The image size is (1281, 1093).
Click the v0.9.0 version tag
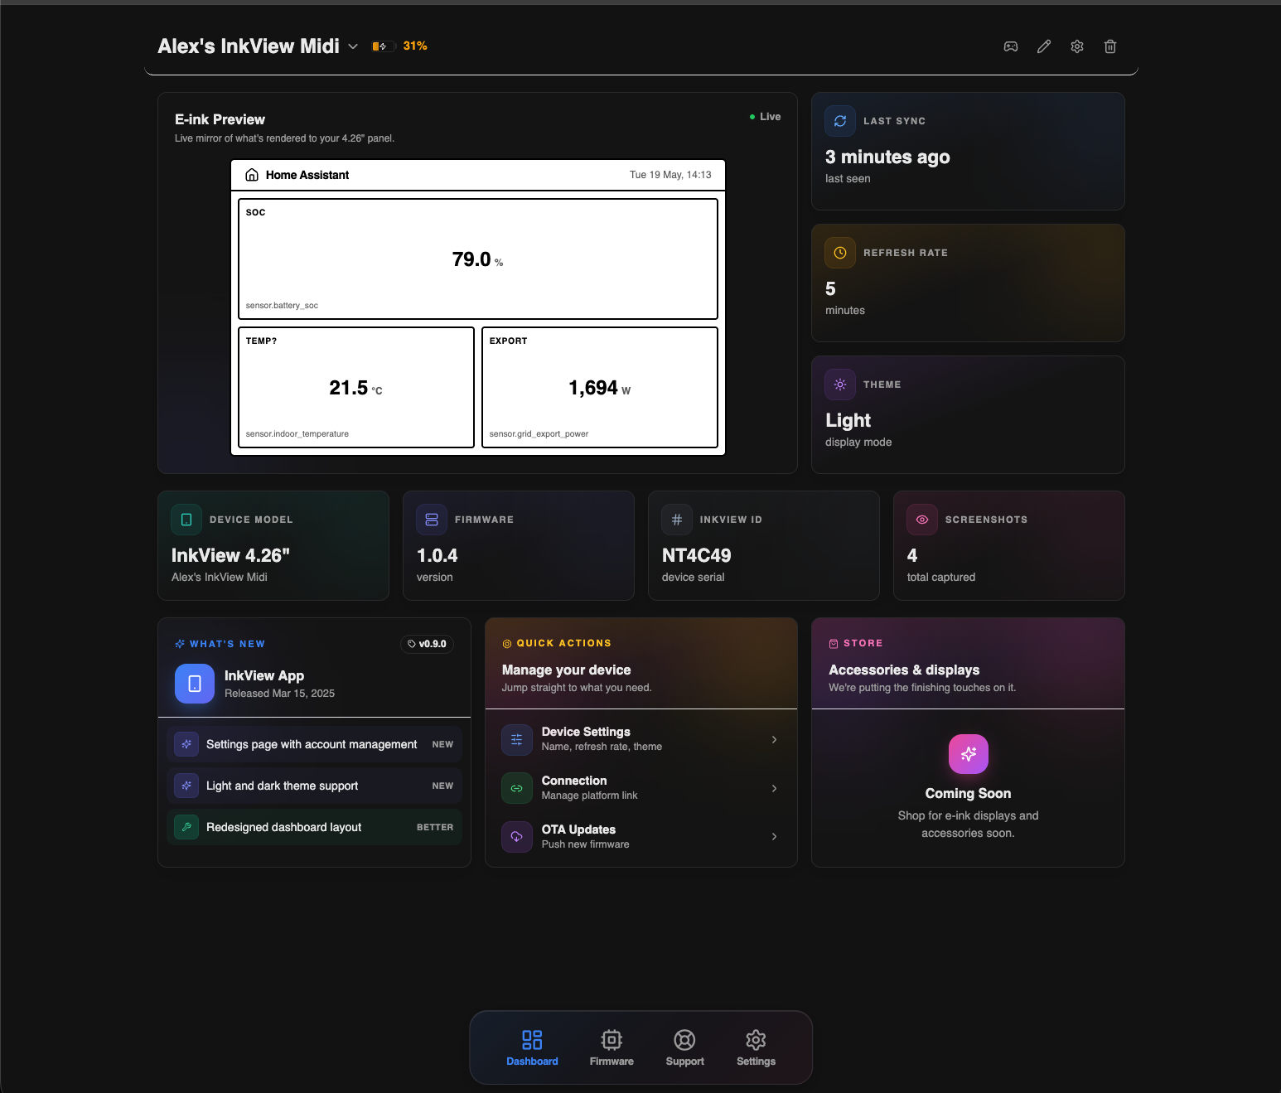click(428, 644)
